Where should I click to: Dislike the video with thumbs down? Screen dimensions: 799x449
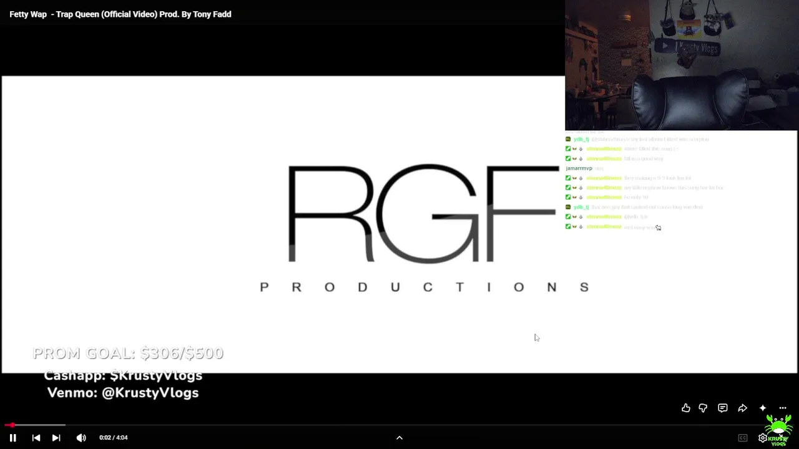coord(703,408)
